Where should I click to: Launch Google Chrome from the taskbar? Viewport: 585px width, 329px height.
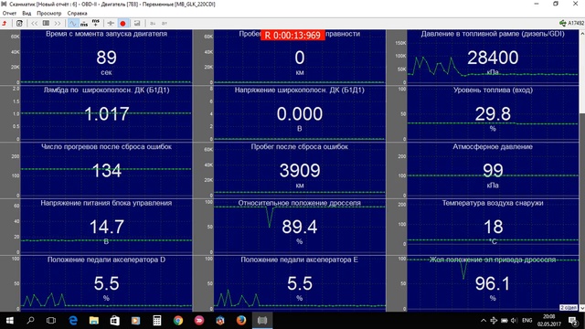178,321
